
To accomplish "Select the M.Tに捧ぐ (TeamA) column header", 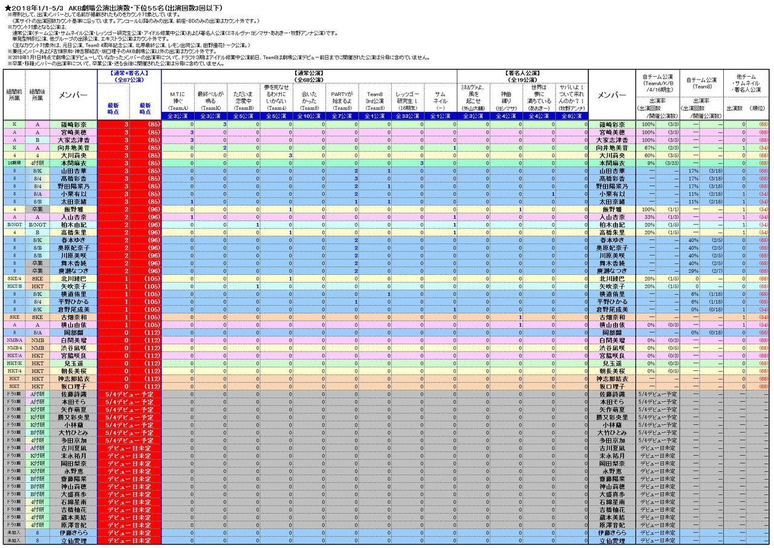I will (x=178, y=97).
